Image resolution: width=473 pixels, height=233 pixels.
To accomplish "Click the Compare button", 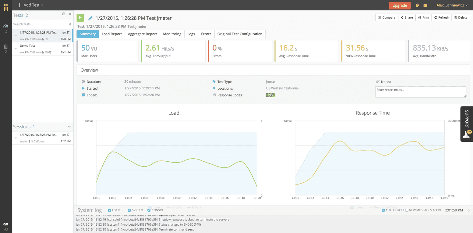I will [x=386, y=17].
